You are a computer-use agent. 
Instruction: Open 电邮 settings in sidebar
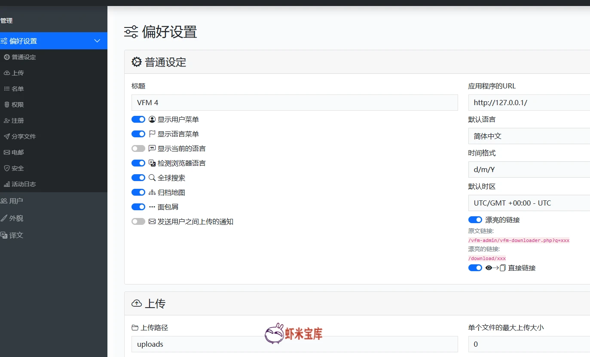pyautogui.click(x=54, y=152)
